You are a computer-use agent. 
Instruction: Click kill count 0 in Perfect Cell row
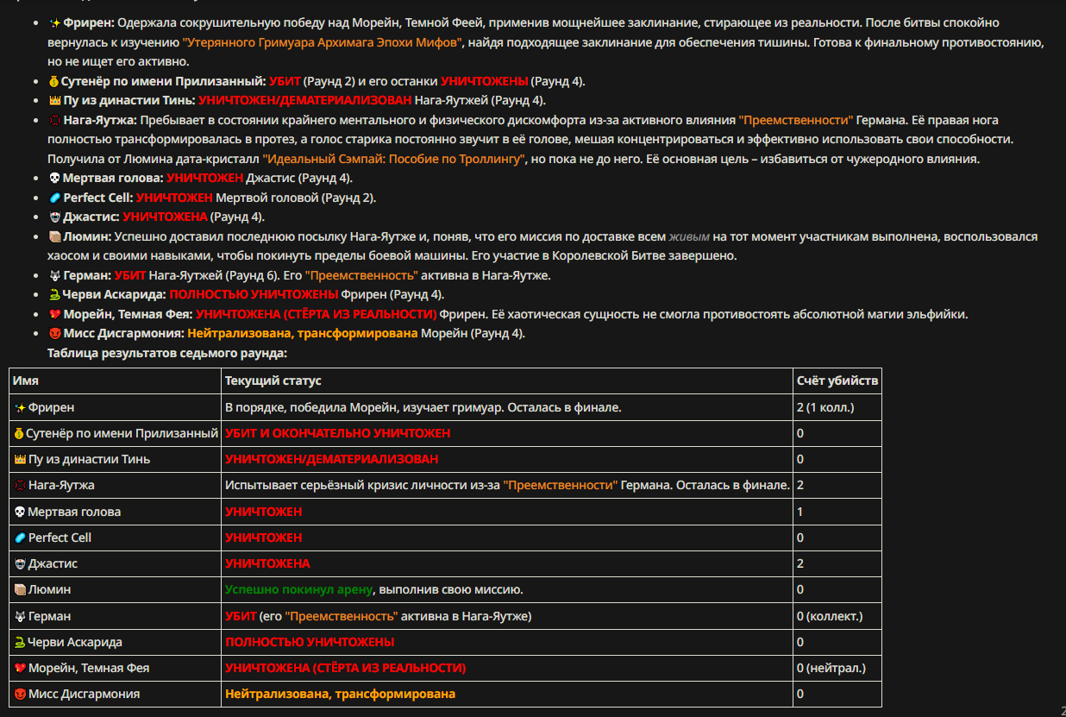[800, 538]
